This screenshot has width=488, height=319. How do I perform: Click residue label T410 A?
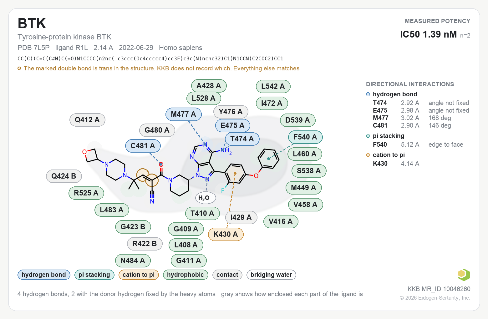(x=202, y=213)
